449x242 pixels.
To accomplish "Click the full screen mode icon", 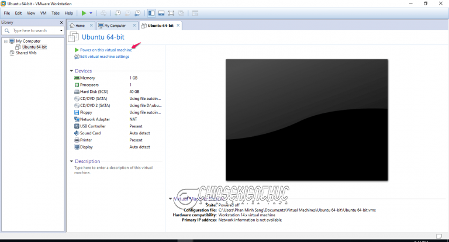I will 171,13.
